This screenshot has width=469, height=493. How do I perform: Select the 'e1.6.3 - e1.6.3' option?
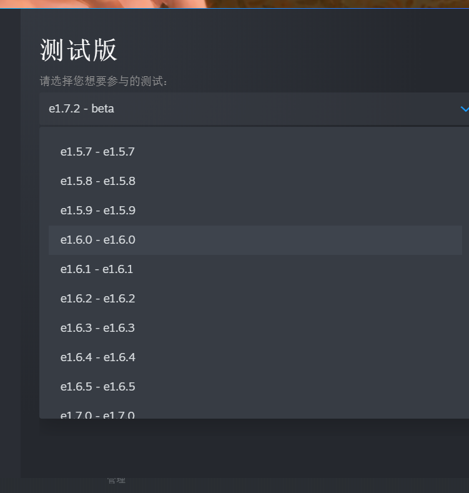coord(255,328)
